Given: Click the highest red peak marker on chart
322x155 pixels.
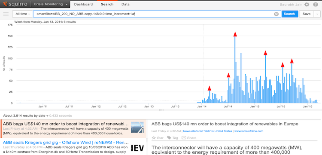Looking at the screenshot, I should point(235,34).
